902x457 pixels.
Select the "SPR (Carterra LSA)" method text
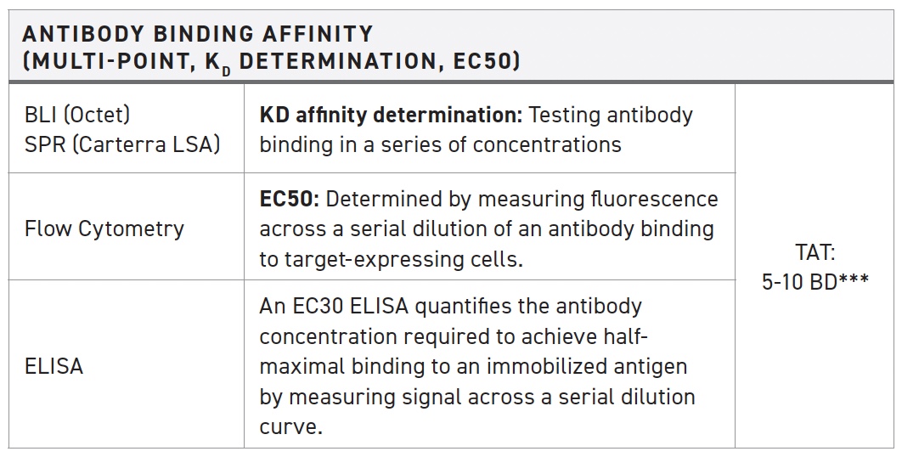[122, 144]
